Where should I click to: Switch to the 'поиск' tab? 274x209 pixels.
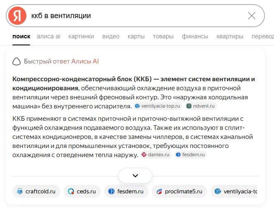tap(21, 36)
